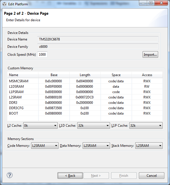The image size is (170, 185).
Task: Click base address 0x0c000000
Action: tap(53, 81)
